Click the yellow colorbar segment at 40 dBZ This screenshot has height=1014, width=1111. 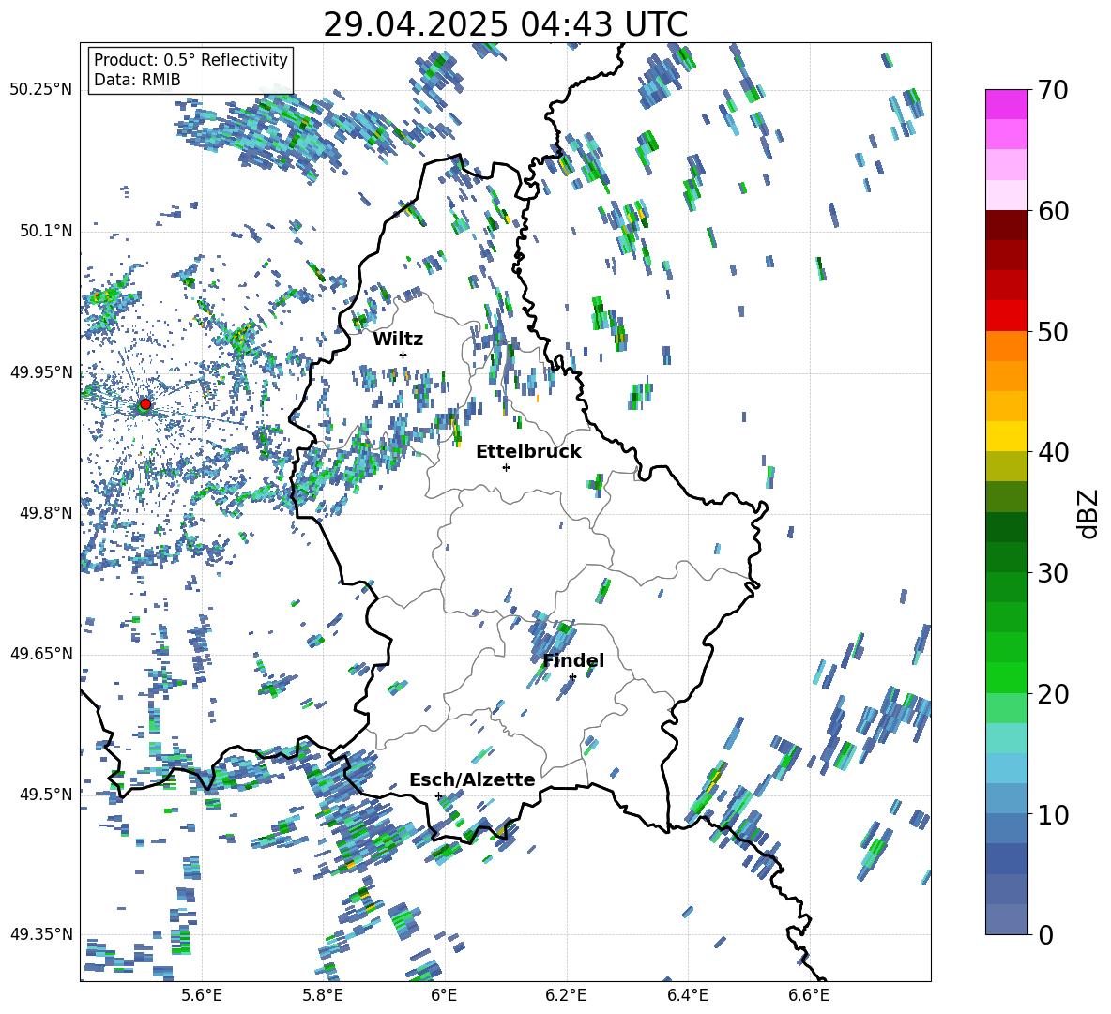coord(1006,437)
